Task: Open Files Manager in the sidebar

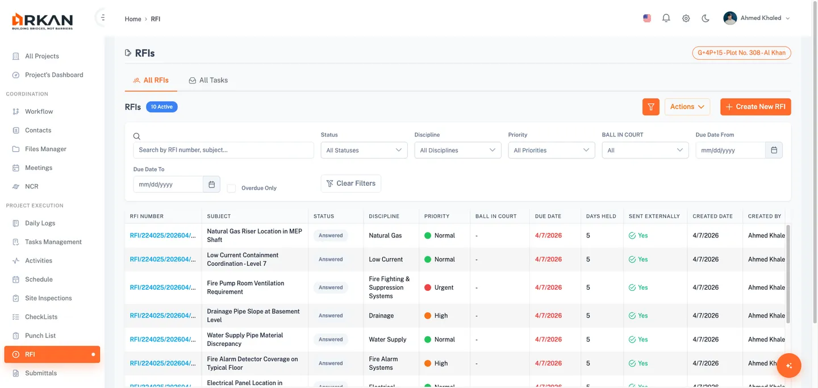Action: pyautogui.click(x=45, y=149)
